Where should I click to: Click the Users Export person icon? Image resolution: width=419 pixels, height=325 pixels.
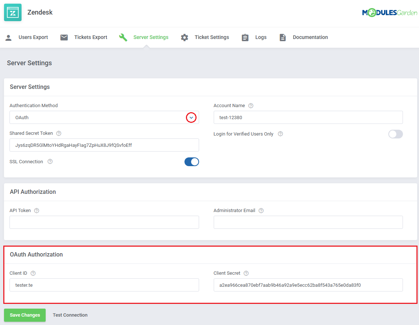coord(9,38)
